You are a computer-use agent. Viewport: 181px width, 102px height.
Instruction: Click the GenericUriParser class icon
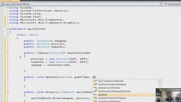[95, 88]
